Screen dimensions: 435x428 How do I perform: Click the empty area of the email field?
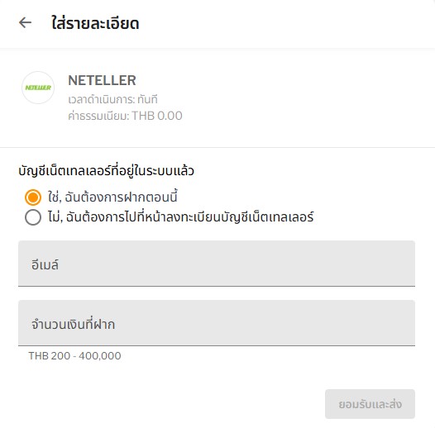[x=236, y=264]
